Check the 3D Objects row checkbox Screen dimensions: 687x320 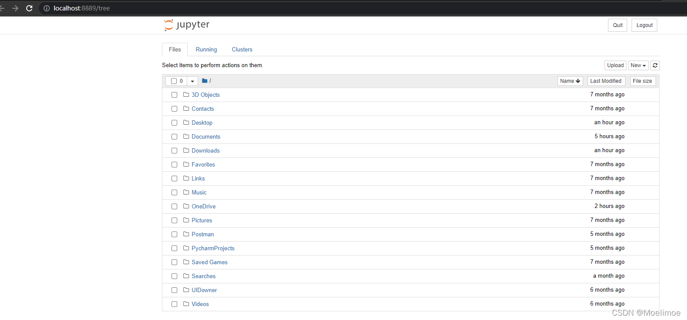[x=174, y=95]
